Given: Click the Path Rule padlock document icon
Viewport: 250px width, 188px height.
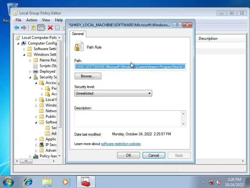Looking at the screenshot, I should coord(79,46).
